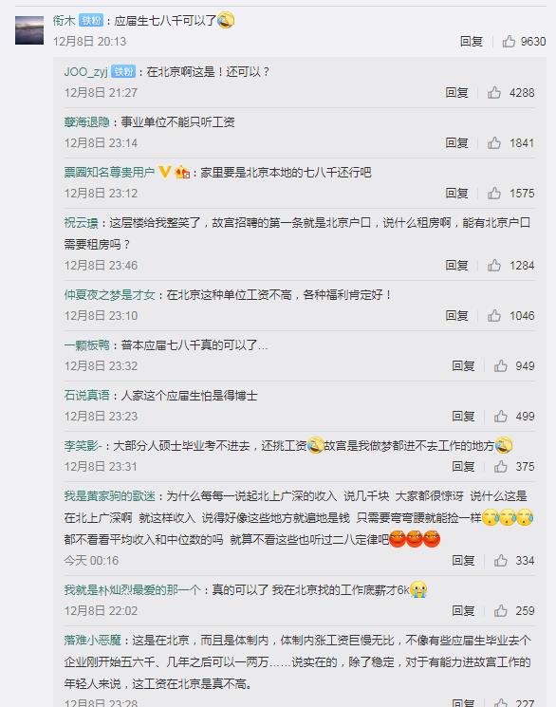
Task: Click the yellow V verified badge icon
Action: click(165, 172)
